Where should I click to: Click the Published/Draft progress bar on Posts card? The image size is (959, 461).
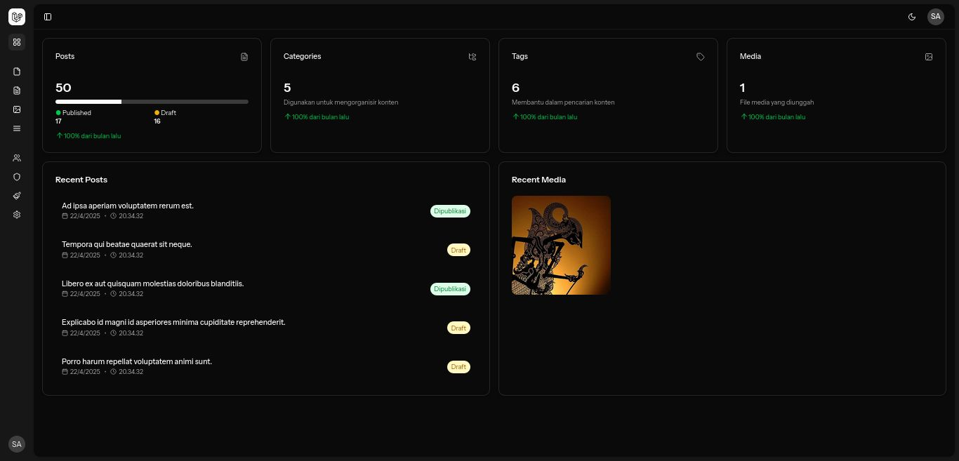(x=152, y=102)
